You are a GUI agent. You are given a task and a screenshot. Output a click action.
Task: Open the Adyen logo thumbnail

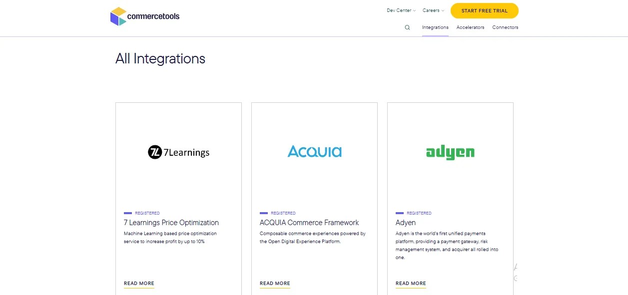tap(450, 152)
